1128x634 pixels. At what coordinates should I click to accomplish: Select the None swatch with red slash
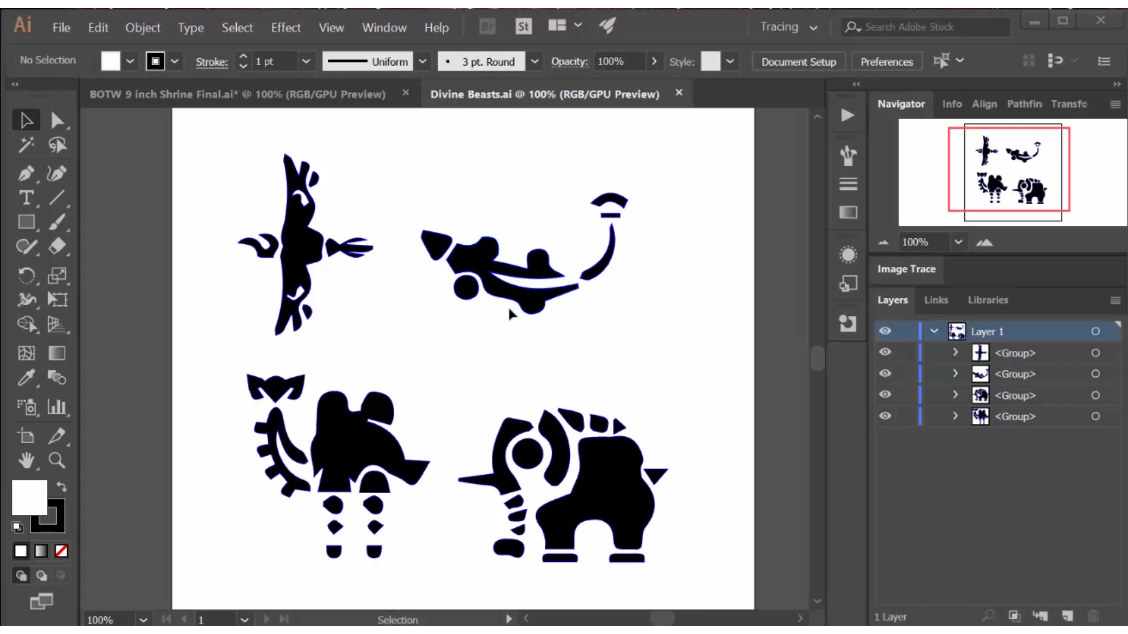point(61,551)
